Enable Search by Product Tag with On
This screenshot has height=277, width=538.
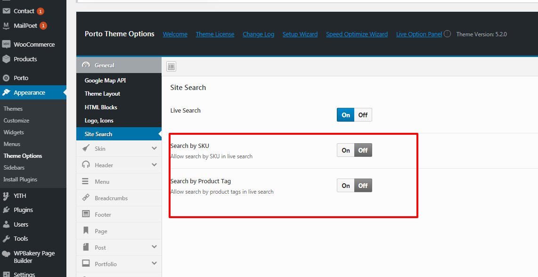345,186
